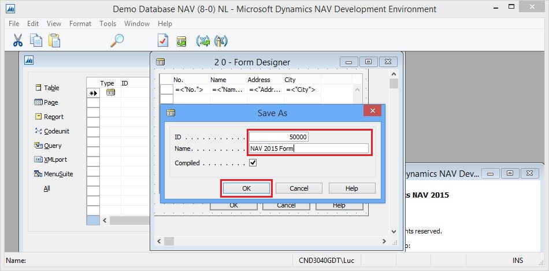The height and width of the screenshot is (271, 549).
Task: Click Form Designer horizontal scrollbar left arrow
Action: point(158,241)
